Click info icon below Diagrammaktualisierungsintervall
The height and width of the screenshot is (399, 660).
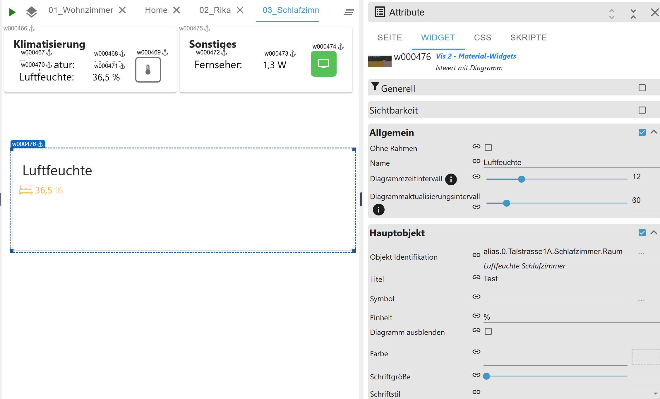pos(378,210)
